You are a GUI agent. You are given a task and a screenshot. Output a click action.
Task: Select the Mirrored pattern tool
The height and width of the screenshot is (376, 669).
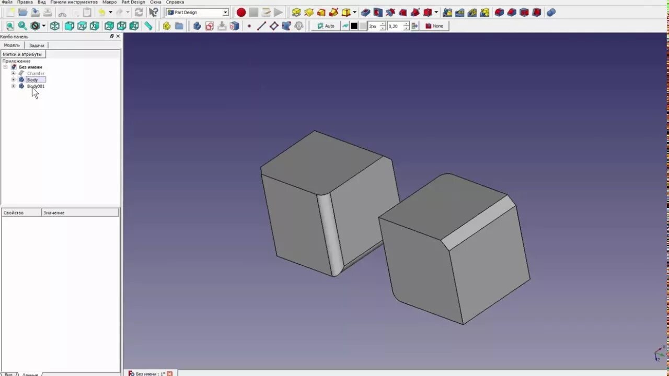pyautogui.click(x=447, y=12)
